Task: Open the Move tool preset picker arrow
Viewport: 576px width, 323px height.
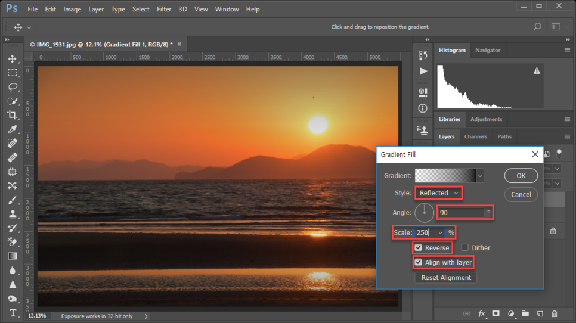Action: point(29,27)
